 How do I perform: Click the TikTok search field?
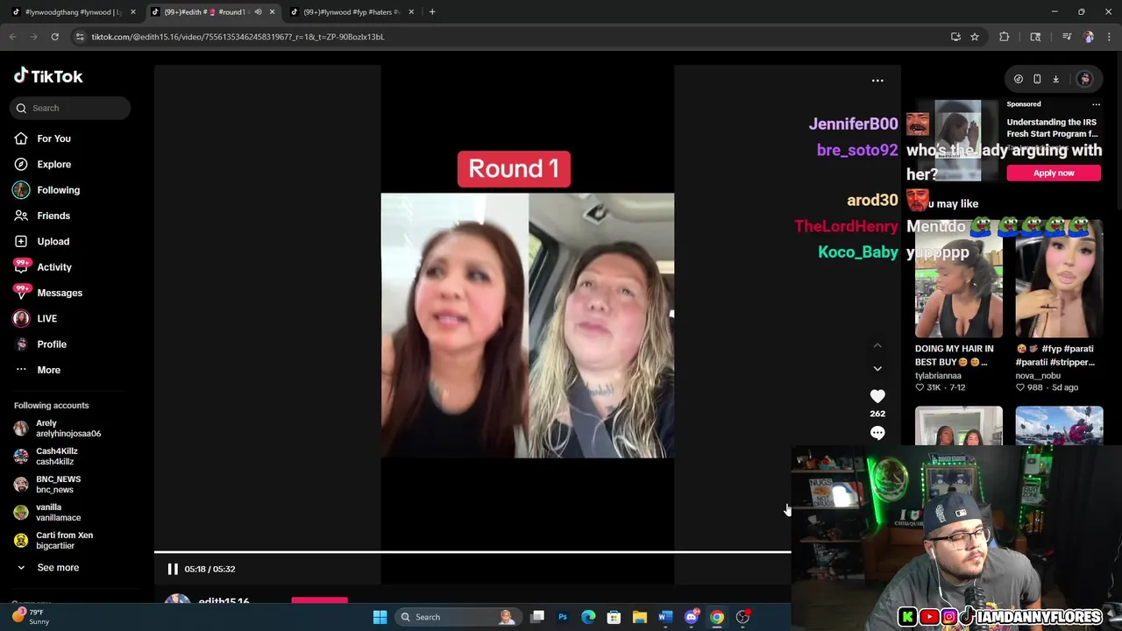coord(71,108)
